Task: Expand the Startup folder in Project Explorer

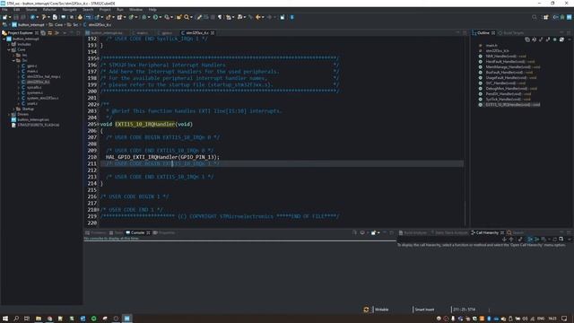Action: coord(13,109)
